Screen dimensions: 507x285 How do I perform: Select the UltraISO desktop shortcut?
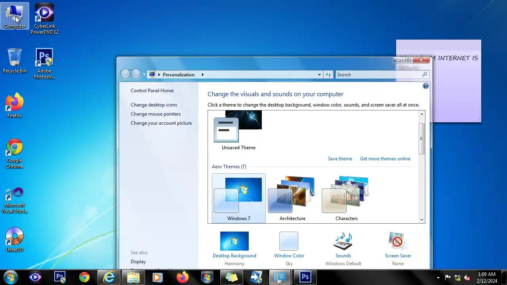point(15,239)
